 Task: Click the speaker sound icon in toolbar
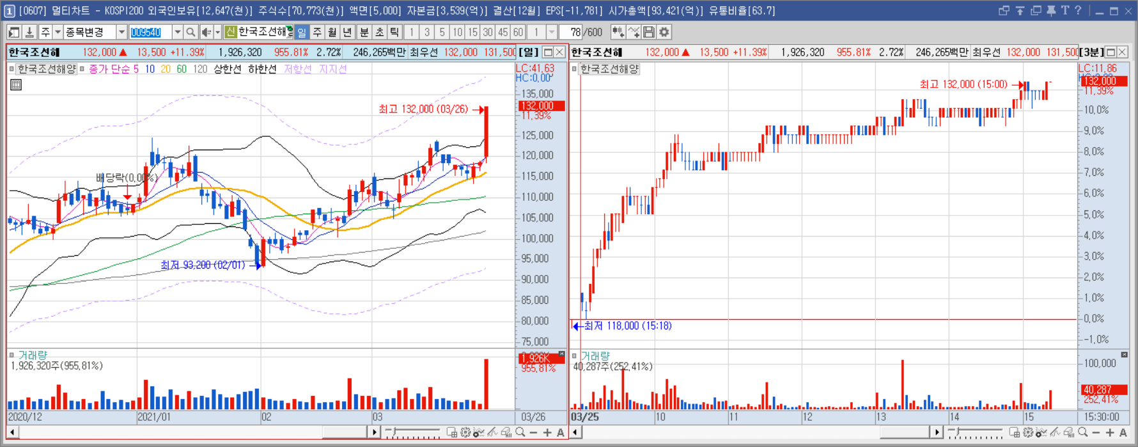click(207, 32)
